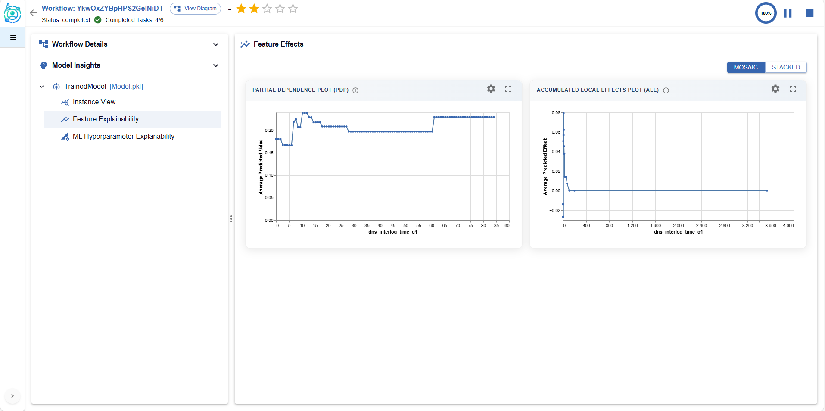
Task: Expand ALE plot to fullscreen
Action: tap(792, 89)
